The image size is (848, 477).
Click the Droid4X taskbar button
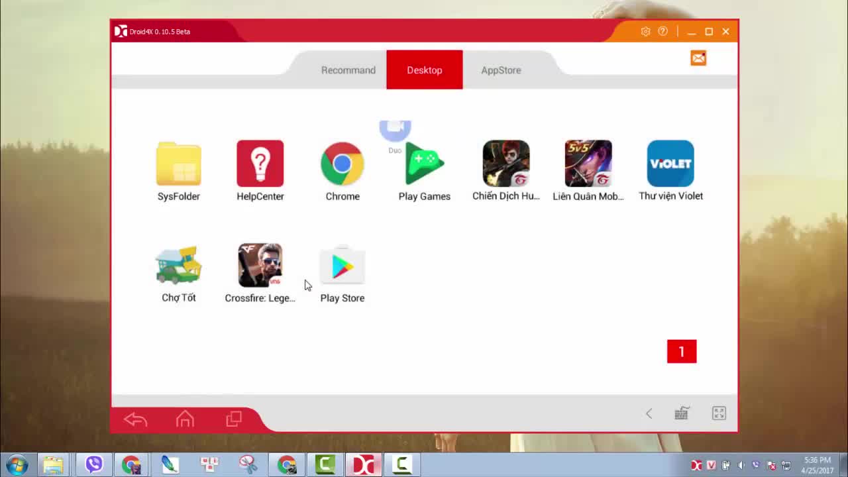coord(364,465)
